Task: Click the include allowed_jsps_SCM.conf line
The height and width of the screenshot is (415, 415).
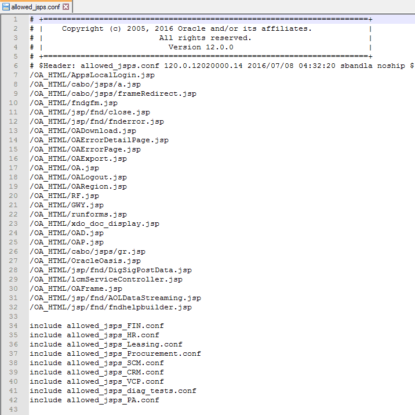Action: tap(97, 363)
